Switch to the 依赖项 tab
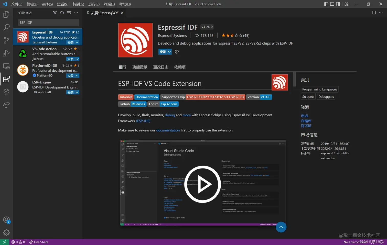This screenshot has width=387, height=245. tap(180, 67)
